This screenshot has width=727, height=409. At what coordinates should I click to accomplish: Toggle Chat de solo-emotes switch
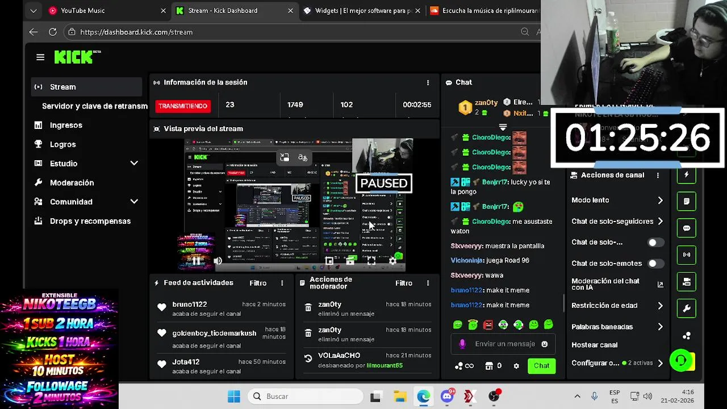coord(656,264)
